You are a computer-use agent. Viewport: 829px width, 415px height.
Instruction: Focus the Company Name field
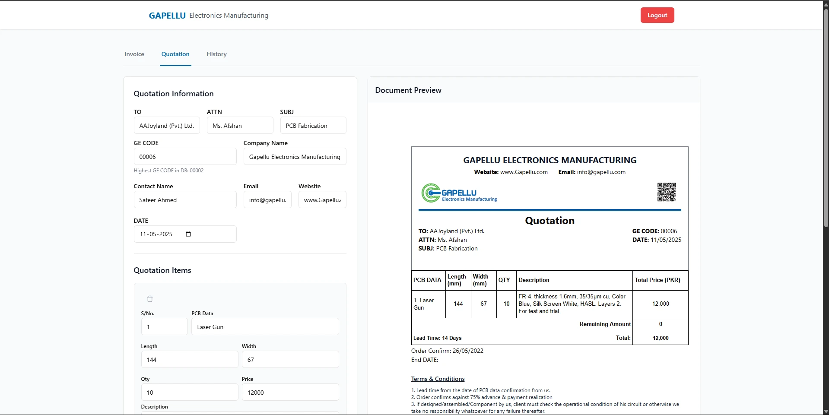coord(295,157)
